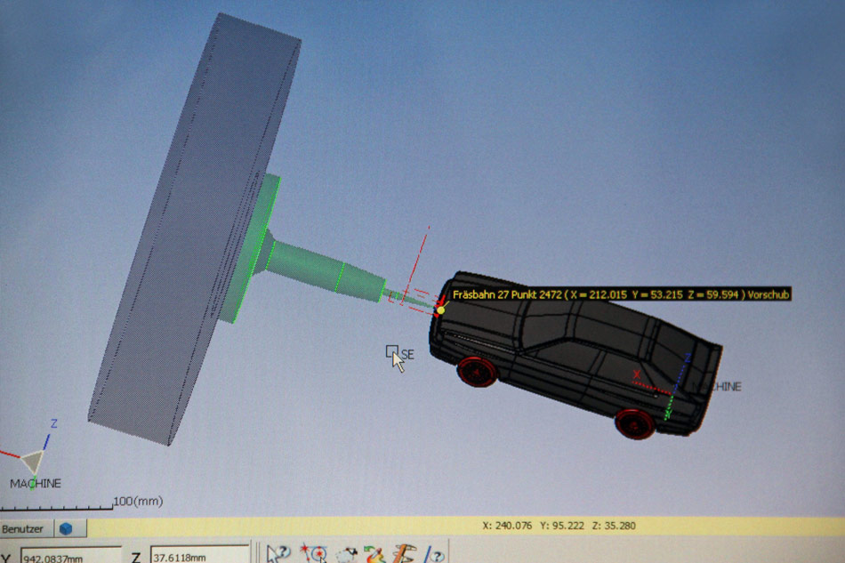The image size is (845, 563).
Task: Select the snap point filter tool
Action: pyautogui.click(x=314, y=554)
